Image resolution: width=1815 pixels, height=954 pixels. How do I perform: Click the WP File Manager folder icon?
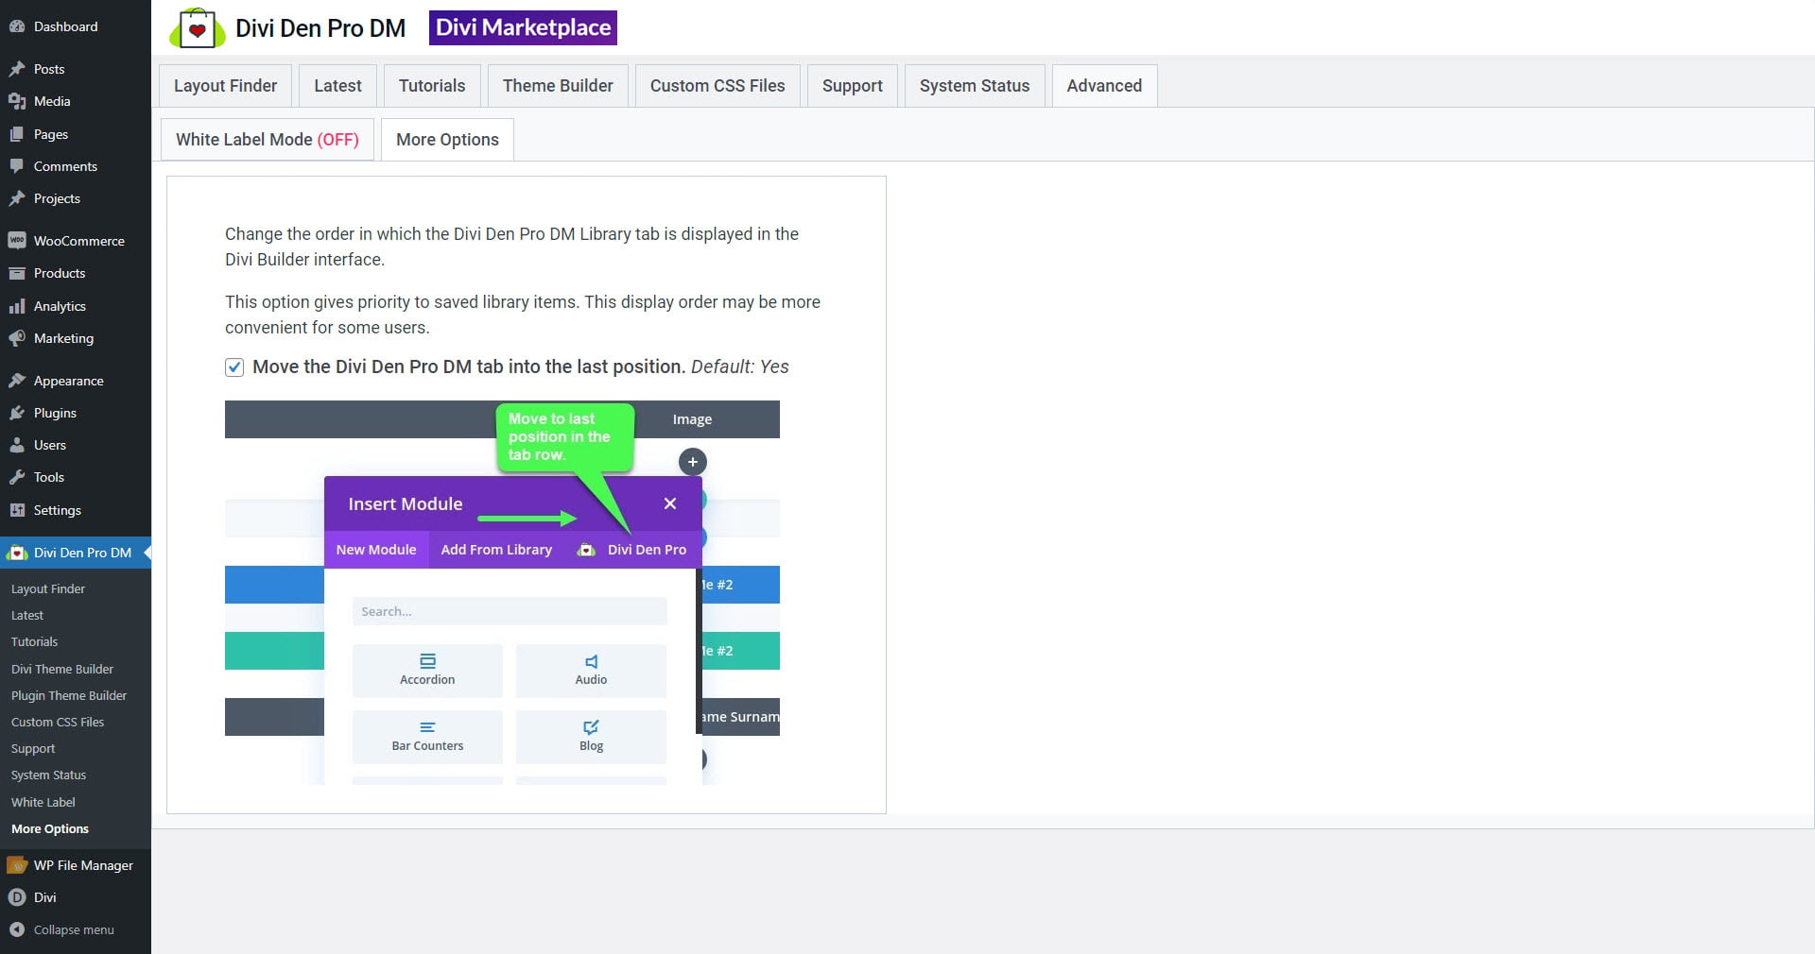point(16,865)
